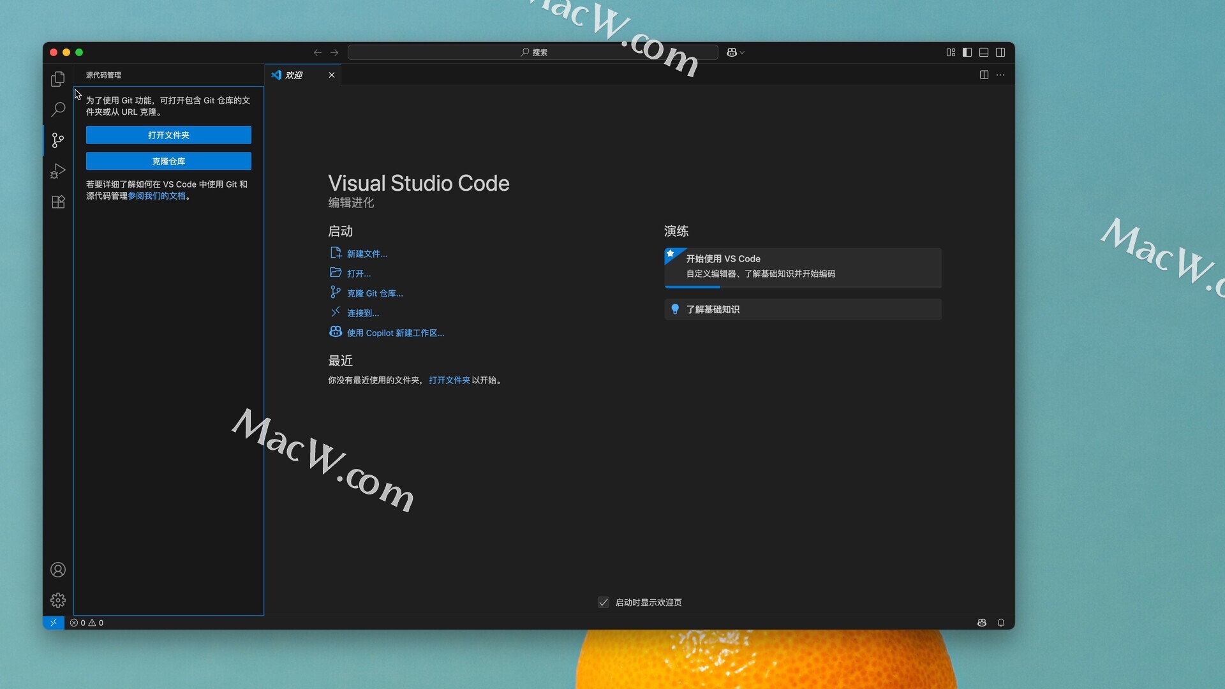Image resolution: width=1225 pixels, height=689 pixels.
Task: Toggle the primary side bar
Action: coord(967,52)
